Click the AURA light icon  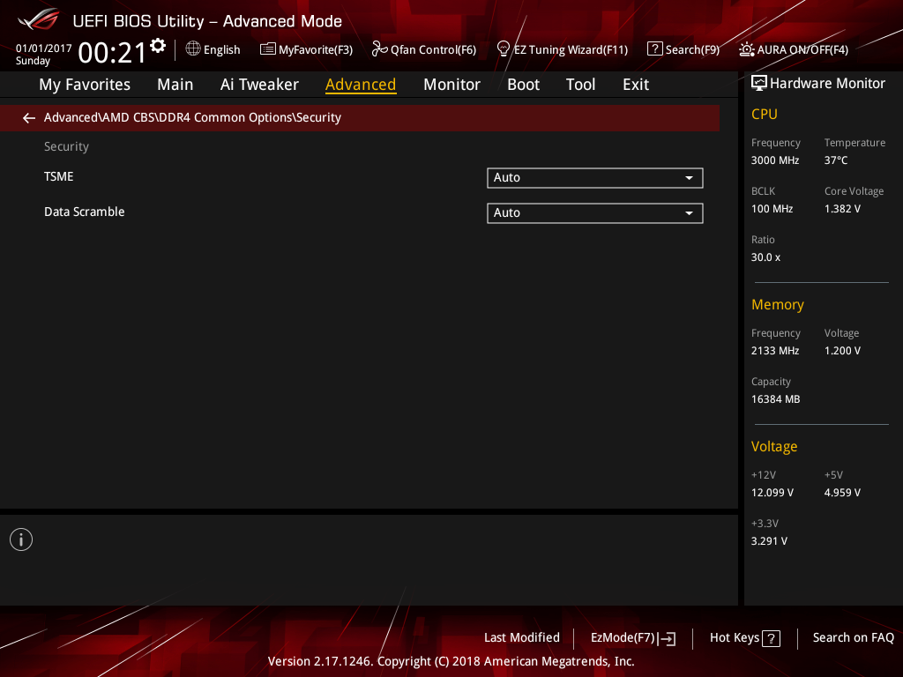tap(746, 49)
